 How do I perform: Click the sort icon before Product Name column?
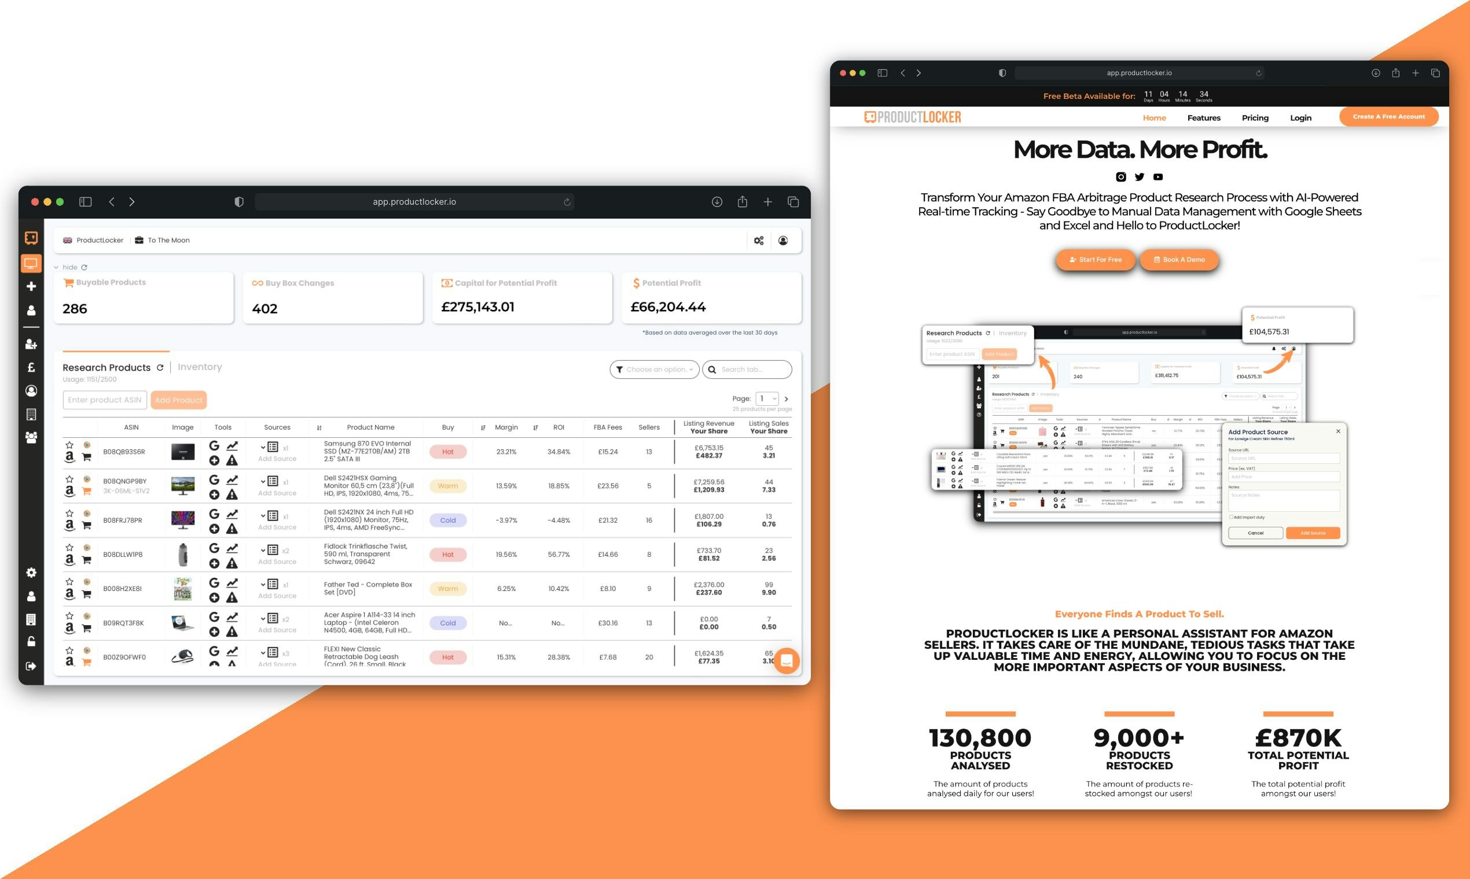click(319, 428)
